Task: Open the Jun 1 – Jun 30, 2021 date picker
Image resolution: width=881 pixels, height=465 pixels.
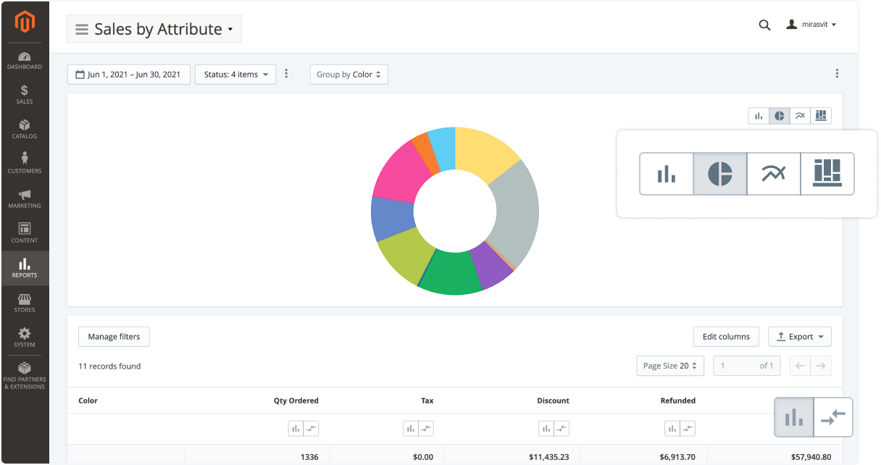Action: click(x=129, y=75)
